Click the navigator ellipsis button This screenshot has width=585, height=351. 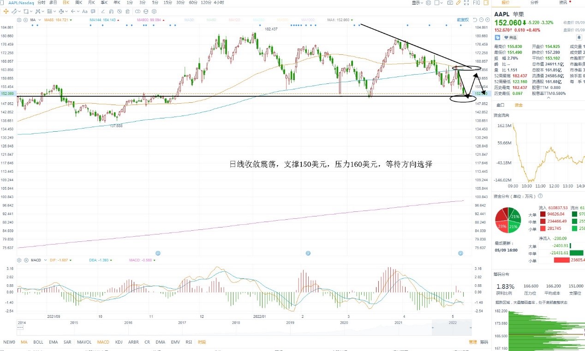point(20,327)
